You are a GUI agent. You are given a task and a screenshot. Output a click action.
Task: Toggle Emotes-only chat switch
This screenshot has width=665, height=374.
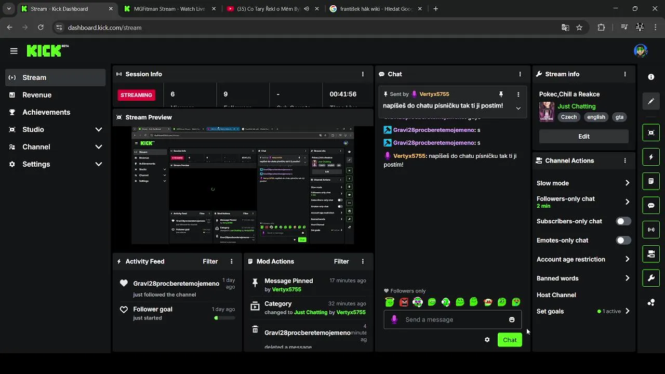623,241
